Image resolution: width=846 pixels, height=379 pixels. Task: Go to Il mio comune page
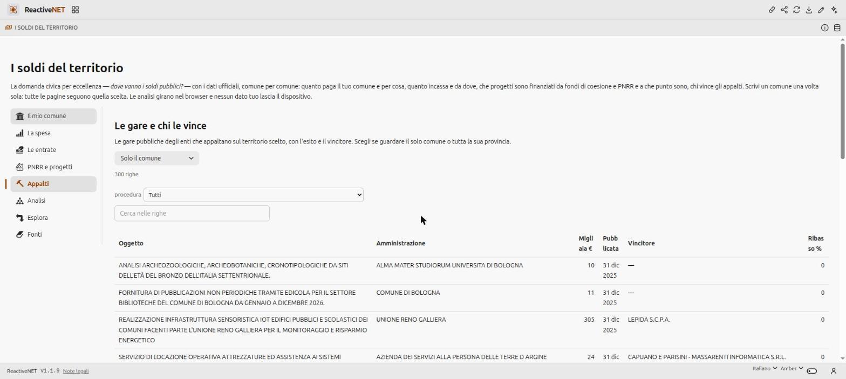point(53,116)
